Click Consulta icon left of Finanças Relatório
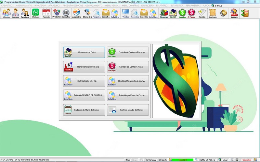260x162 pixels. tap(144, 13)
